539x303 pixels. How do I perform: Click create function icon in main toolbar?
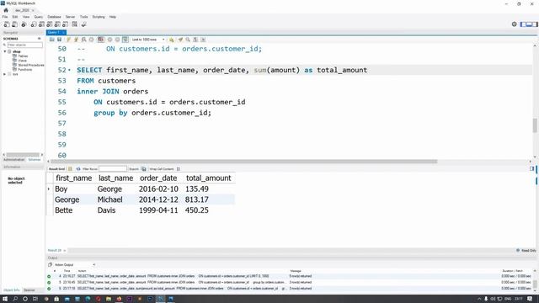(66, 24)
